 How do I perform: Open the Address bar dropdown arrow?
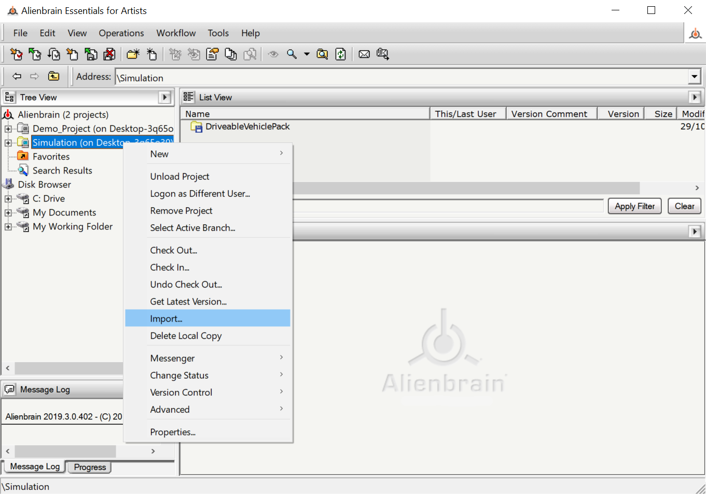695,77
